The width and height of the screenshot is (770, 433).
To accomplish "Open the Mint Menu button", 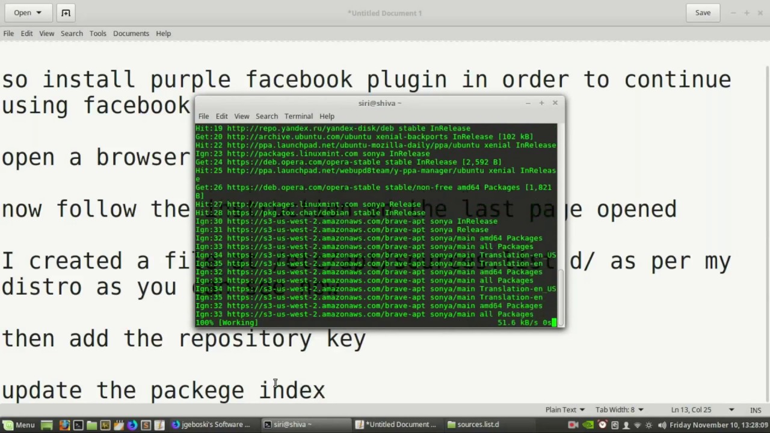I will click(18, 425).
